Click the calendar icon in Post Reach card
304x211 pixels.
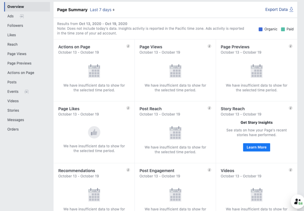(175, 133)
